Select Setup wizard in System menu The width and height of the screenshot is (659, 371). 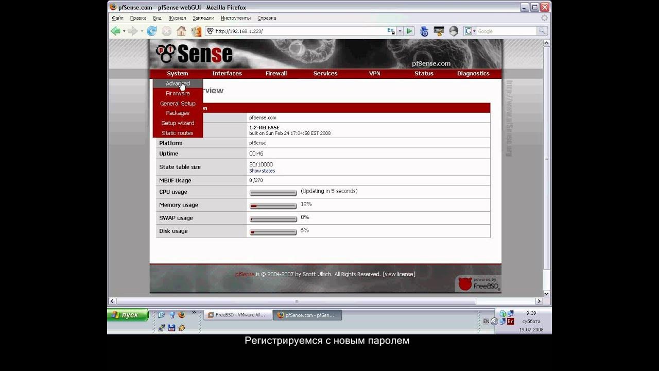coord(178,123)
